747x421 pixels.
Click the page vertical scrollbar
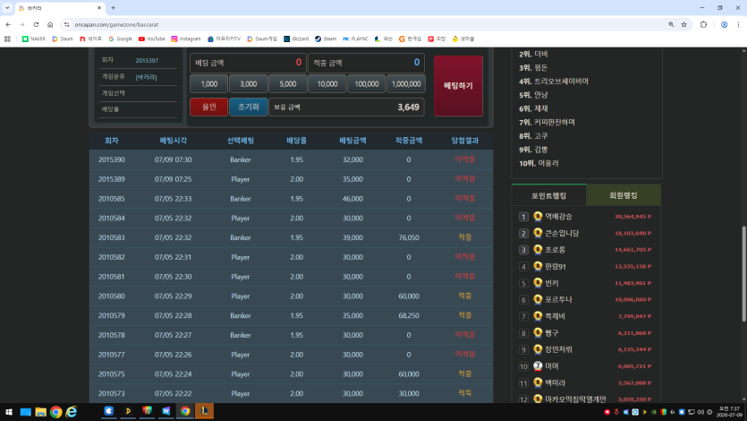tap(743, 274)
